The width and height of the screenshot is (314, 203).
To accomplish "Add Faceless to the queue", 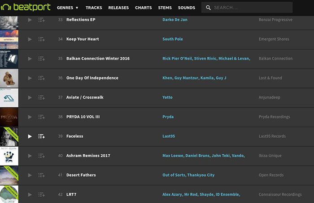I will click(x=41, y=136).
